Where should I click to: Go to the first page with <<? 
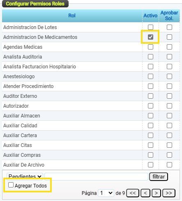coord(133,193)
